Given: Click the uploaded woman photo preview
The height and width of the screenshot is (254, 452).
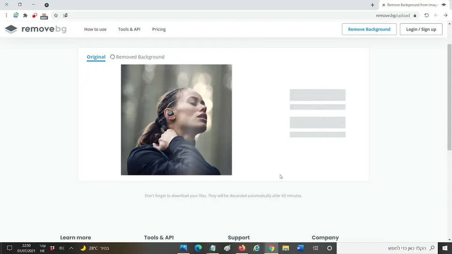Looking at the screenshot, I should click(177, 120).
